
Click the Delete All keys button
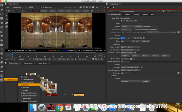(145, 41)
